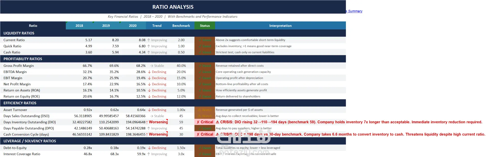Viewport: 488px width, 157px height.
Task: Select Cash Conversion Cycle benchmark 30
Action: (x=181, y=134)
